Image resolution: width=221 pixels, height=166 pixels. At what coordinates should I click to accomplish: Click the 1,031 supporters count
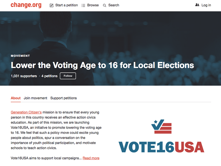pyautogui.click(x=24, y=76)
